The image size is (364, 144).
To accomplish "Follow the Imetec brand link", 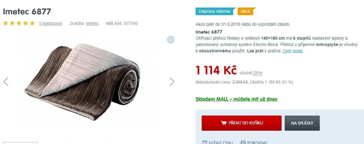I will coord(92,23).
